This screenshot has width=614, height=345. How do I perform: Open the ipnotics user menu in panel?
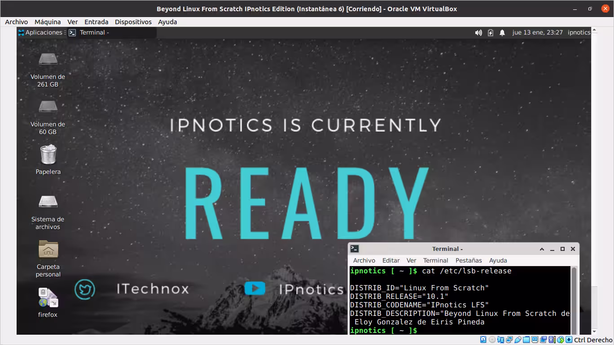click(579, 32)
